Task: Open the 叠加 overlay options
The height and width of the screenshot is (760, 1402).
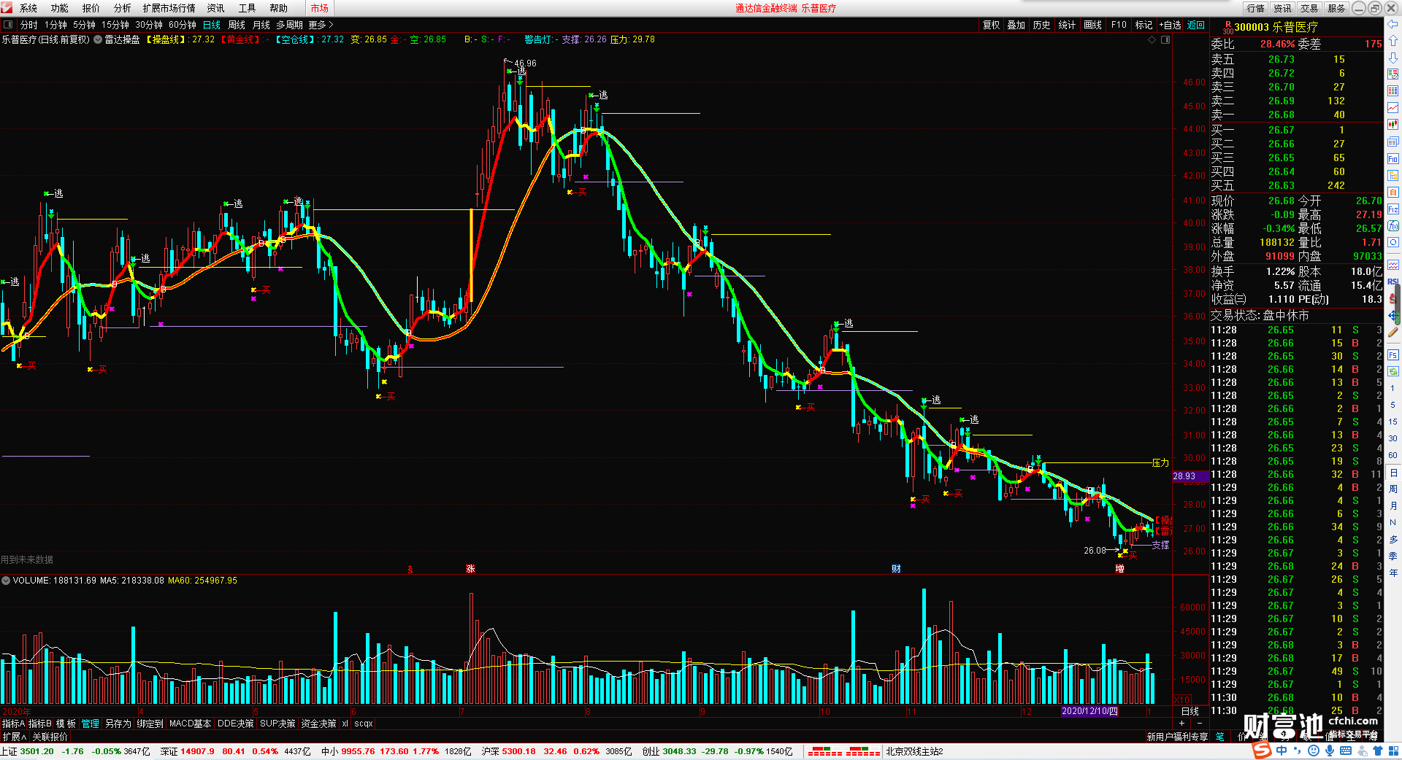Action: click(x=1016, y=25)
